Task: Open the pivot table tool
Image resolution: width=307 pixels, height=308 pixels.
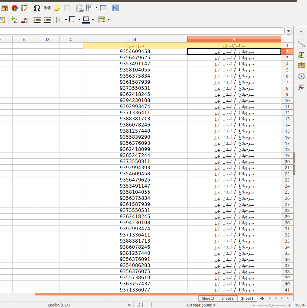Action: (x=25, y=8)
